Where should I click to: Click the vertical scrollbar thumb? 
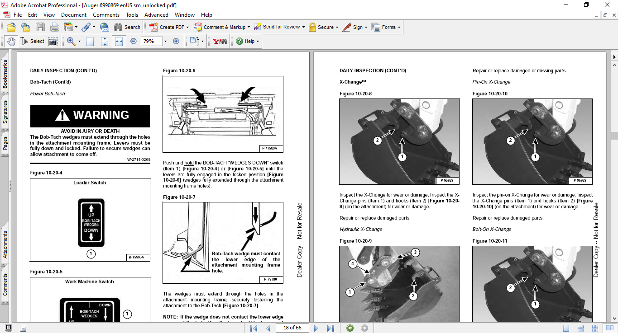tap(614, 136)
